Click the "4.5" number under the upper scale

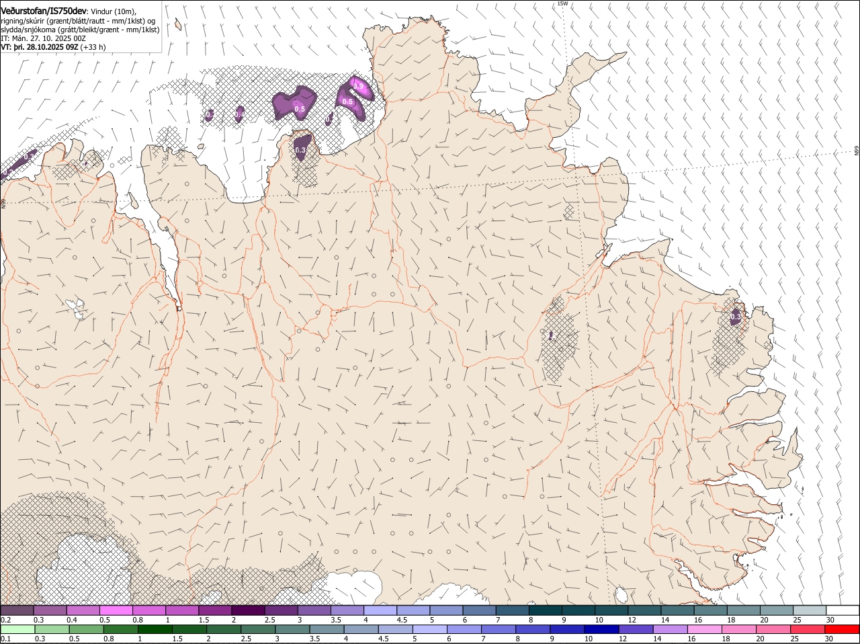402,620
